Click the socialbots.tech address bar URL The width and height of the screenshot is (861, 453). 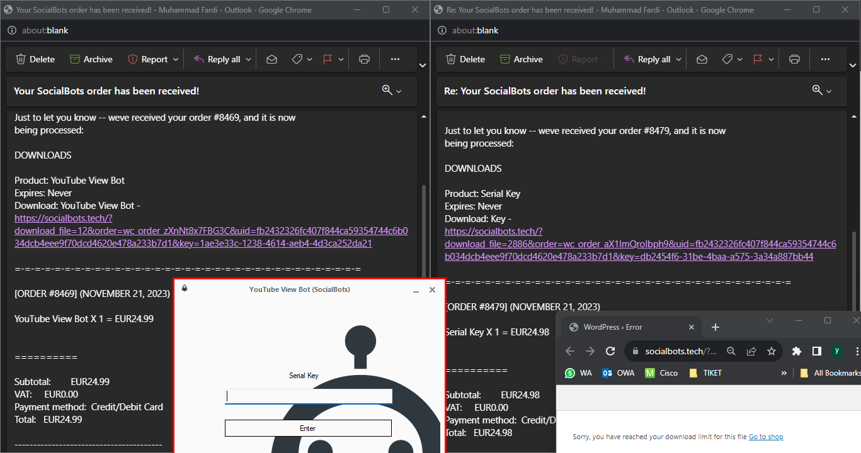(x=681, y=351)
